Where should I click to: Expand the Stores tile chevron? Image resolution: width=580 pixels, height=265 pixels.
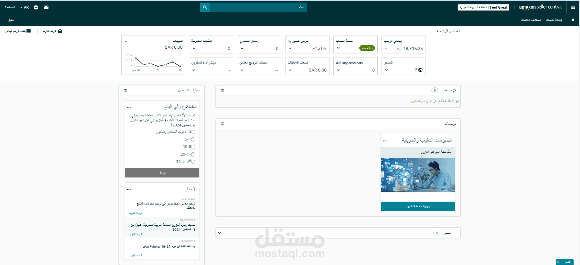tap(386, 70)
